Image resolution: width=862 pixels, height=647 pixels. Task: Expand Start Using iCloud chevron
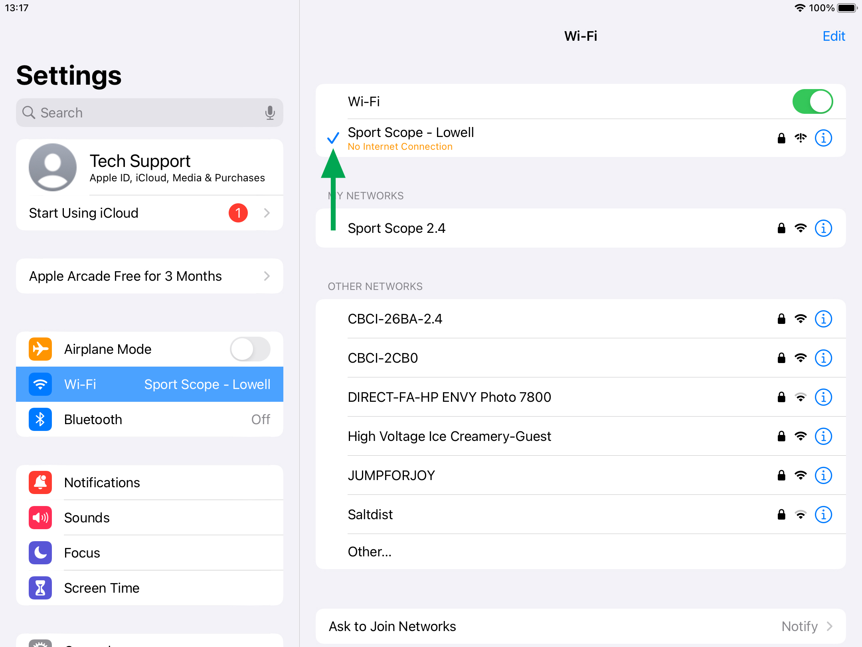(267, 213)
